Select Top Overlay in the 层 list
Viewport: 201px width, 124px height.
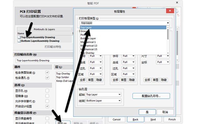pyautogui.click(x=63, y=74)
